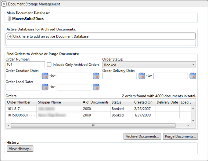The height and width of the screenshot is (161, 208).
Task: Click the MoversSuite2Docs database icon
Action: pos(9,19)
